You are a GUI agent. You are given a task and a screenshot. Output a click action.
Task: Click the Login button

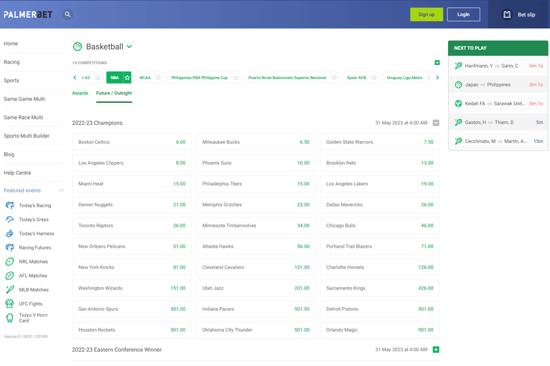(x=464, y=15)
